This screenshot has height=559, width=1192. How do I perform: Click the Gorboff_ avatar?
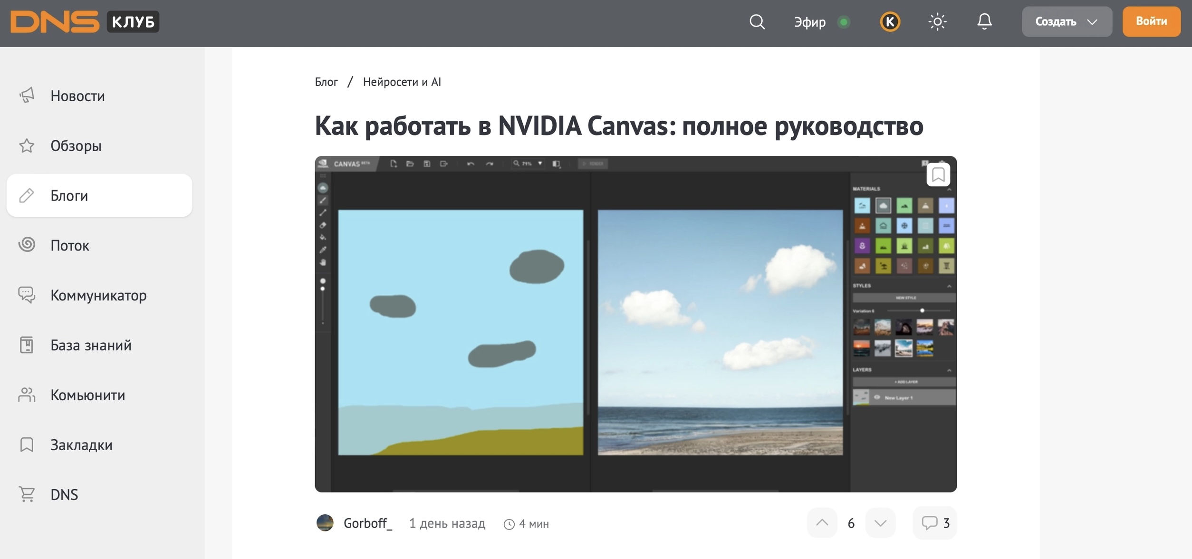coord(325,523)
